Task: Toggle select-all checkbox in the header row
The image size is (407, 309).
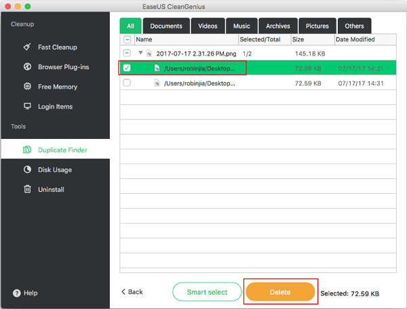Action: pyautogui.click(x=127, y=40)
